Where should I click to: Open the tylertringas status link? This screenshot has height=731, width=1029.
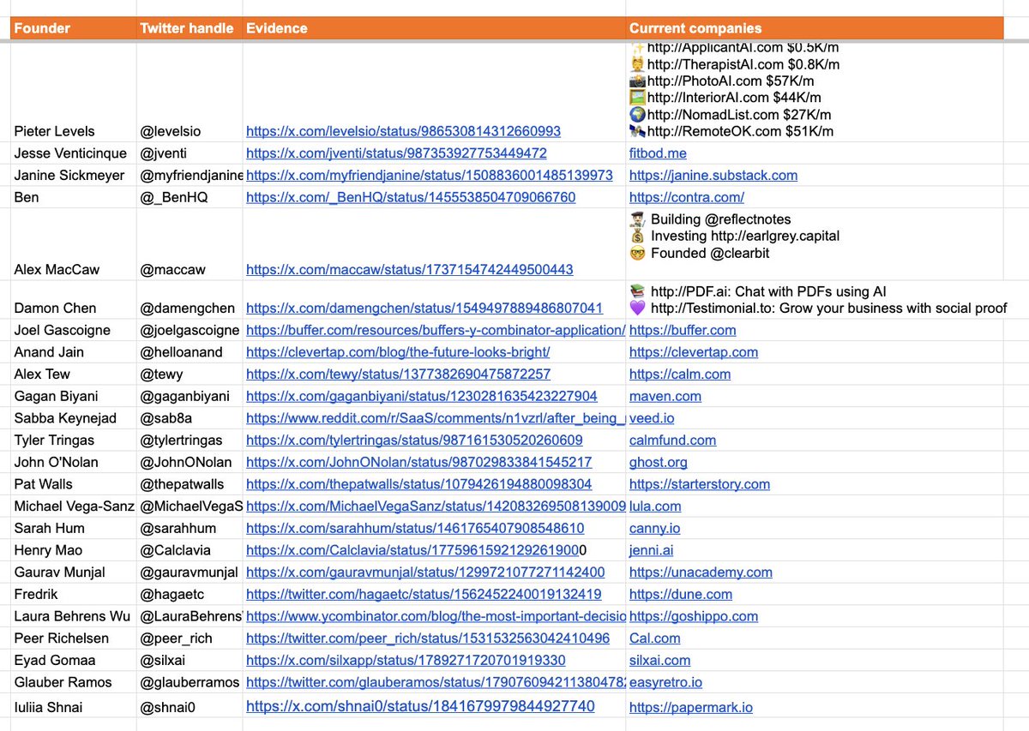coord(414,440)
